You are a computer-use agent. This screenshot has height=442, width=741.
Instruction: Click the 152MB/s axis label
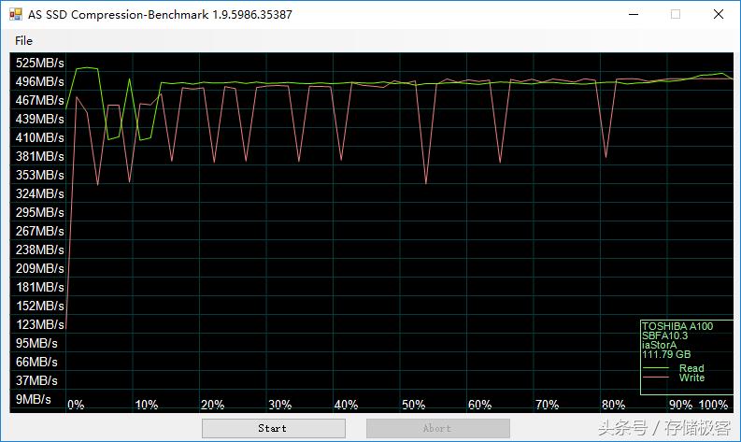pos(39,306)
